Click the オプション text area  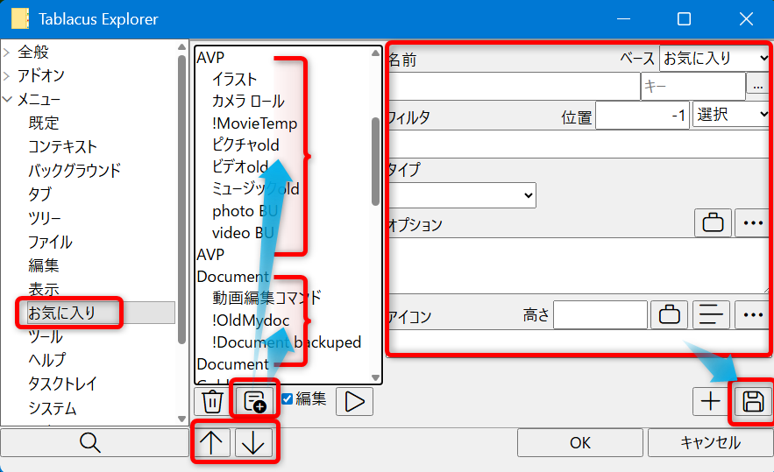tap(579, 265)
